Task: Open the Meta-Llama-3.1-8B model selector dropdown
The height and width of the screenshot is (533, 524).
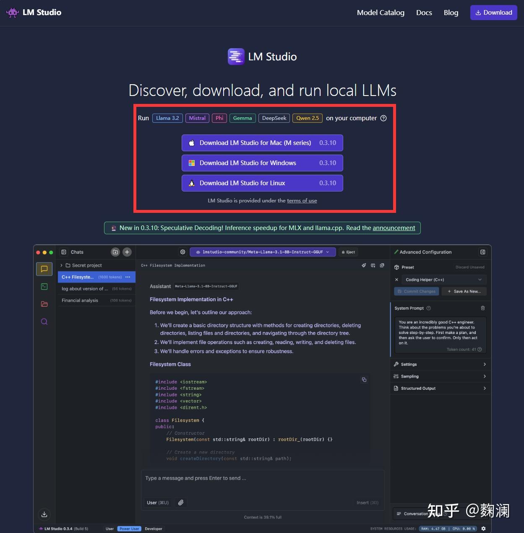Action: point(263,252)
